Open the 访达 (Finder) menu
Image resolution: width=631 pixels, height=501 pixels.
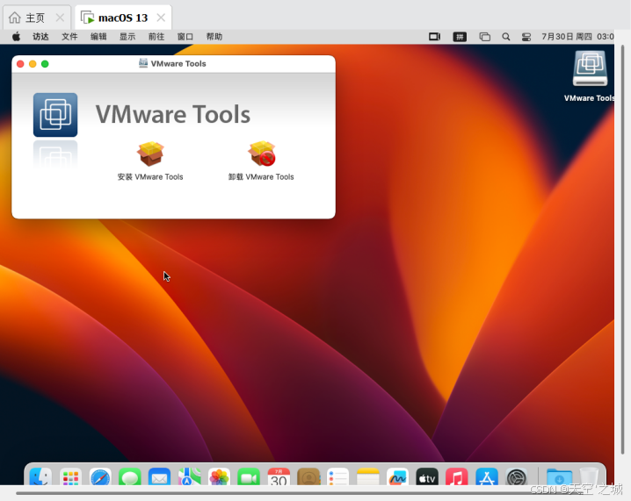pyautogui.click(x=40, y=37)
